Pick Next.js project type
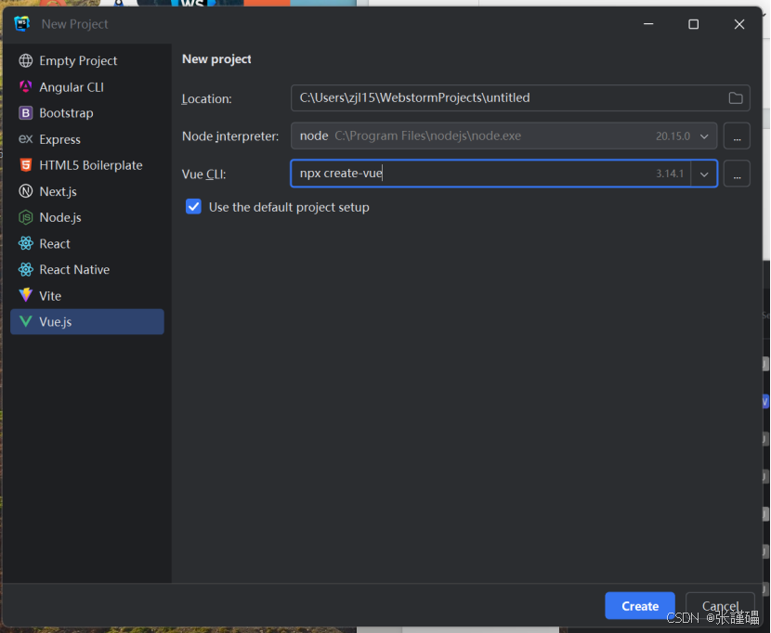 tap(87, 191)
